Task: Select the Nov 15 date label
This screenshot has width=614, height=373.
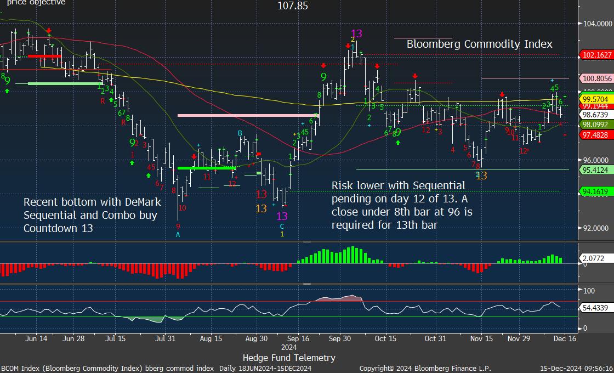Action: tap(482, 338)
